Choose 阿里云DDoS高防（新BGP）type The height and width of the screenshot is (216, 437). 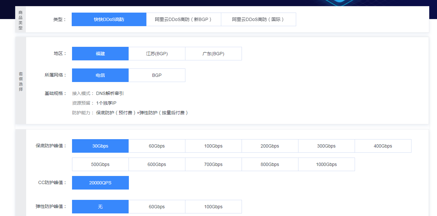tap(184, 19)
